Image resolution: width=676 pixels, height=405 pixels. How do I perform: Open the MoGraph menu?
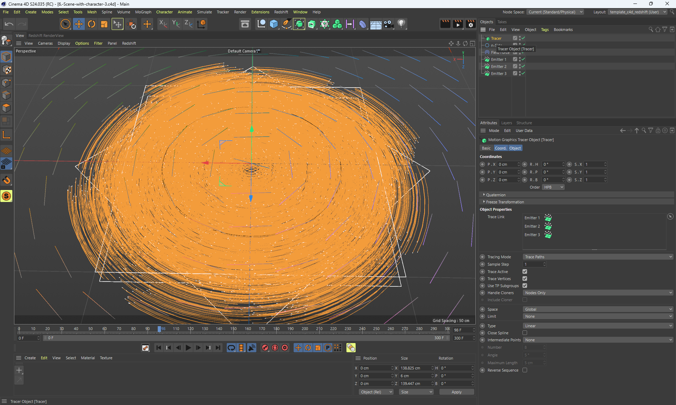click(x=143, y=12)
